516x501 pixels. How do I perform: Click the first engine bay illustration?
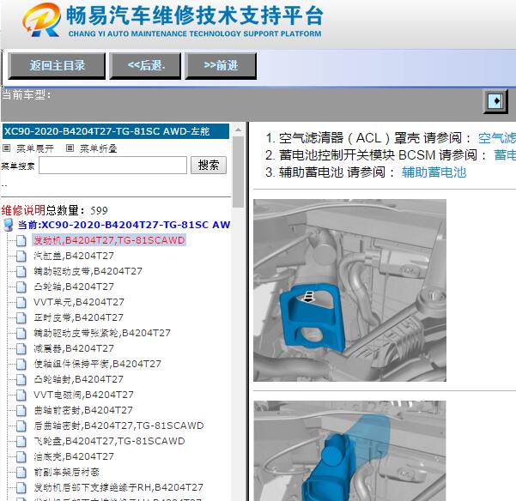[349, 290]
